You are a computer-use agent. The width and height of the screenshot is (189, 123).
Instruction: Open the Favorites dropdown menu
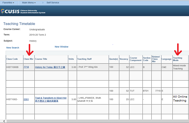pos(9,3)
